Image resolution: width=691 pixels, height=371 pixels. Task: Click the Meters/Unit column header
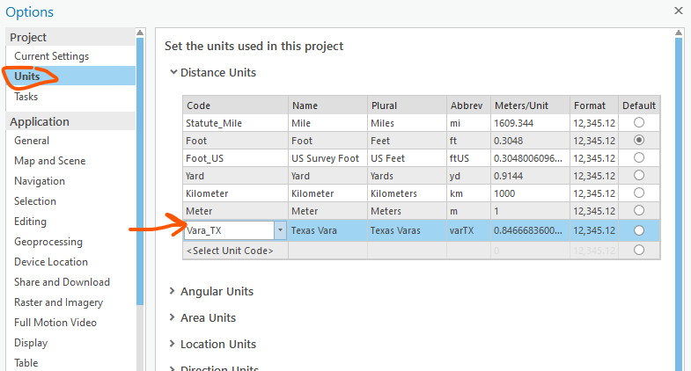[522, 105]
